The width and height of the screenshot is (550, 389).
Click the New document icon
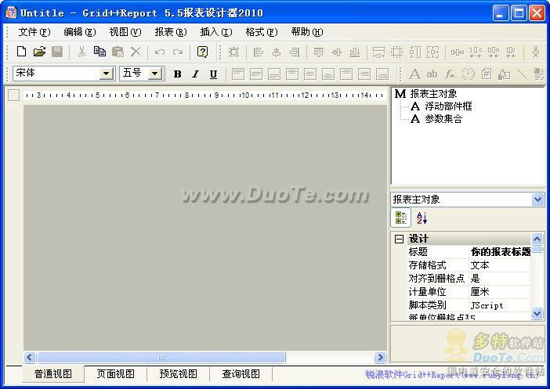click(x=21, y=52)
